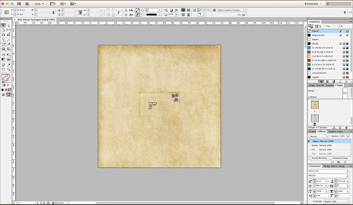Select the Zoom tool in the toolbox

pos(9,69)
